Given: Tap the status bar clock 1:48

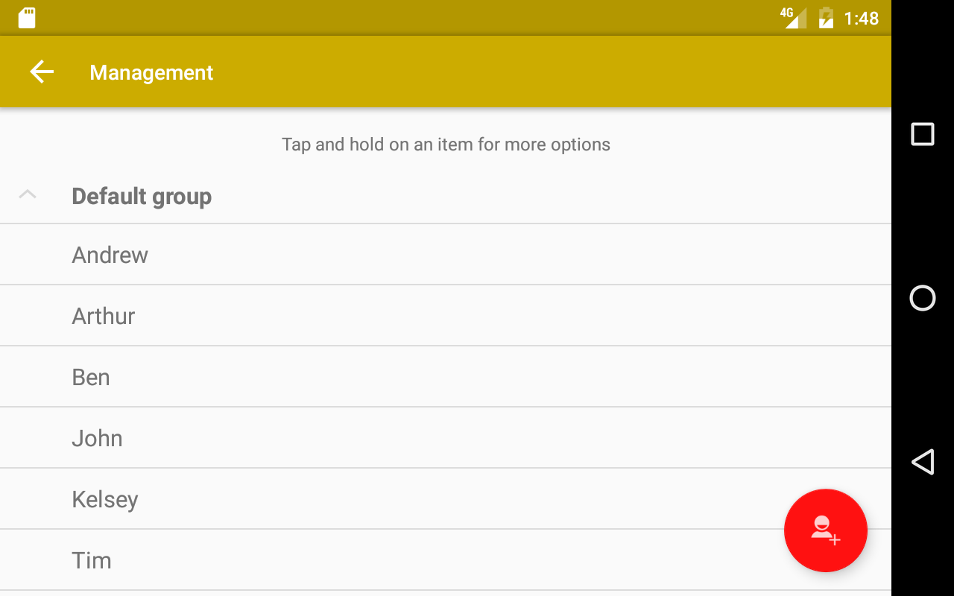Looking at the screenshot, I should pyautogui.click(x=861, y=18).
